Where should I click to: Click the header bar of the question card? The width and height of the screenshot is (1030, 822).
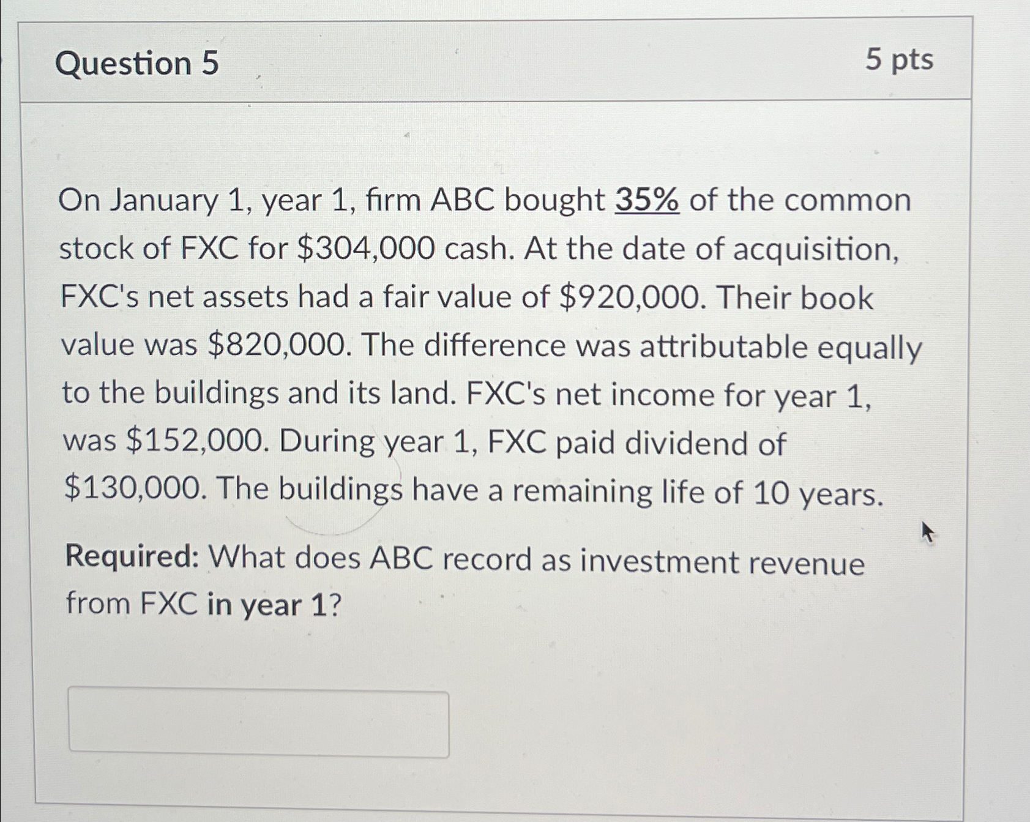pyautogui.click(x=490, y=61)
